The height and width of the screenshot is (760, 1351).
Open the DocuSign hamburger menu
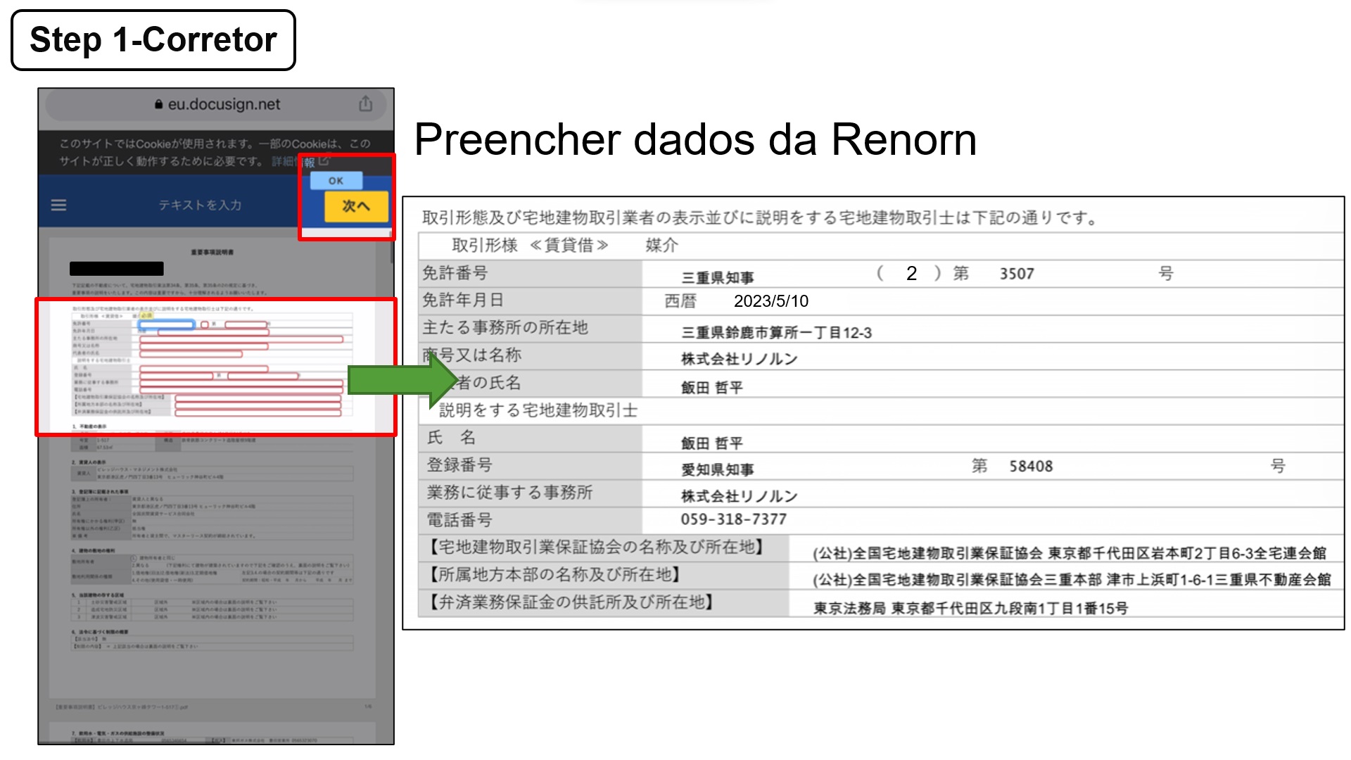coord(59,205)
